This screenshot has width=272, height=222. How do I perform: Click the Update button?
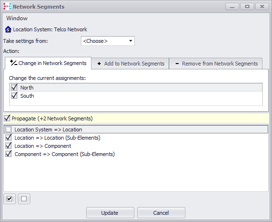(110, 213)
